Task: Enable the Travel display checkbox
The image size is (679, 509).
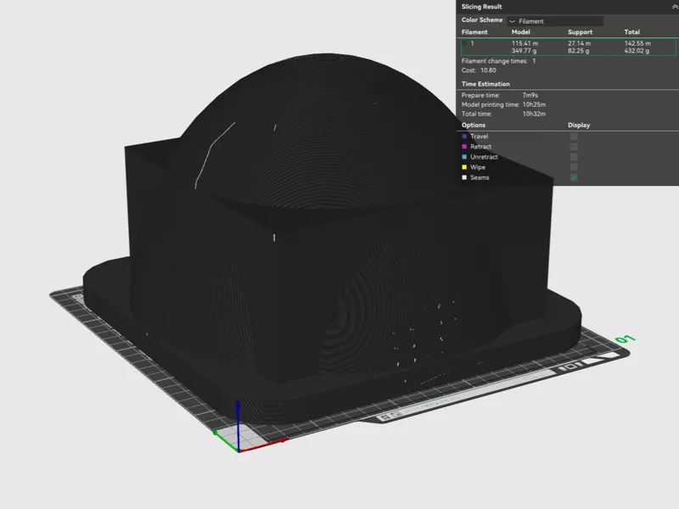Action: [x=574, y=137]
